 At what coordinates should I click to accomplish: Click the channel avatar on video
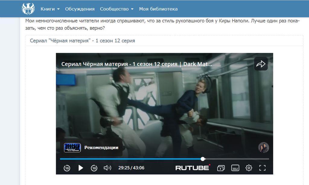pos(263,147)
